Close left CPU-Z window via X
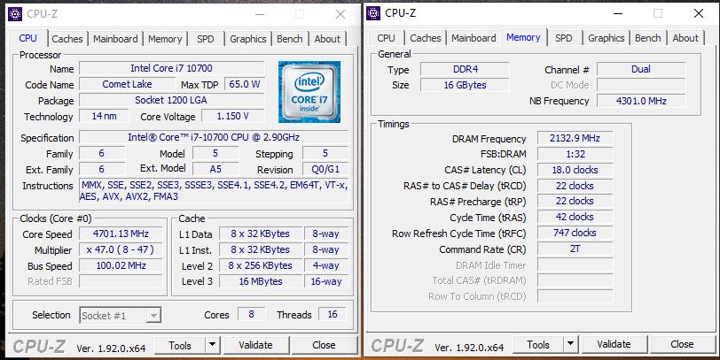 coord(340,14)
